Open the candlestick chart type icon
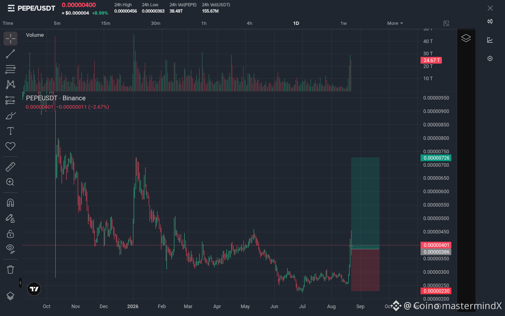The image size is (505, 316). click(490, 21)
